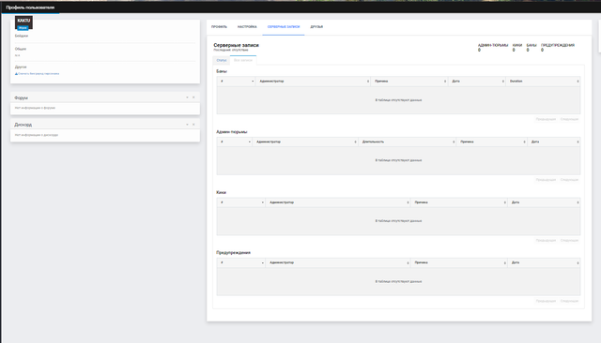This screenshot has width=601, height=343.
Task: Click the Серверные записи heading
Action: [x=236, y=45]
